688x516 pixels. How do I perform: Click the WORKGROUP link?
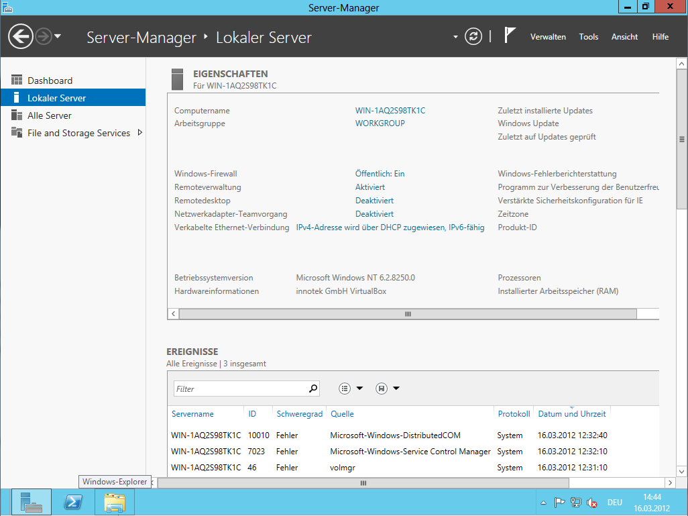[x=380, y=123]
